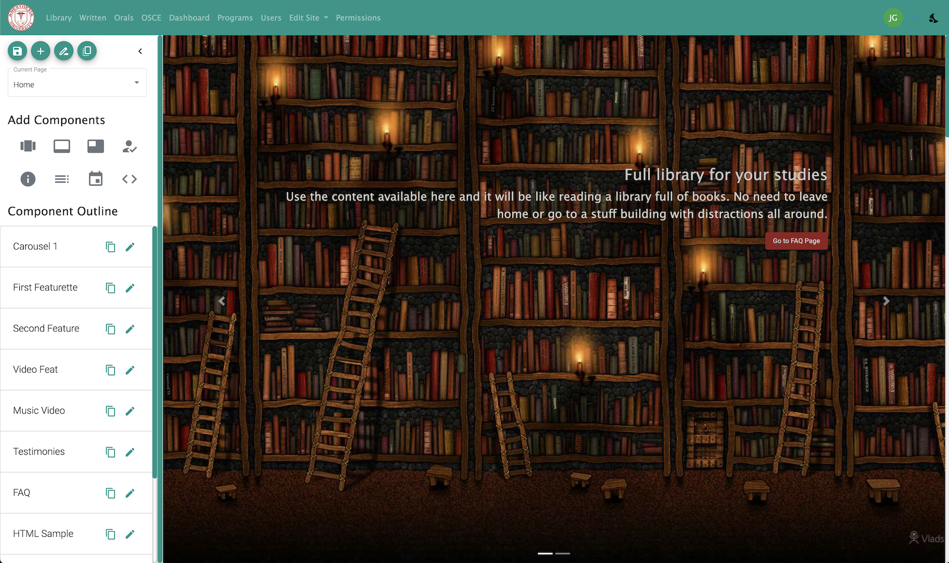949x563 pixels.
Task: Click the Go to FAQ Page button
Action: pos(796,241)
